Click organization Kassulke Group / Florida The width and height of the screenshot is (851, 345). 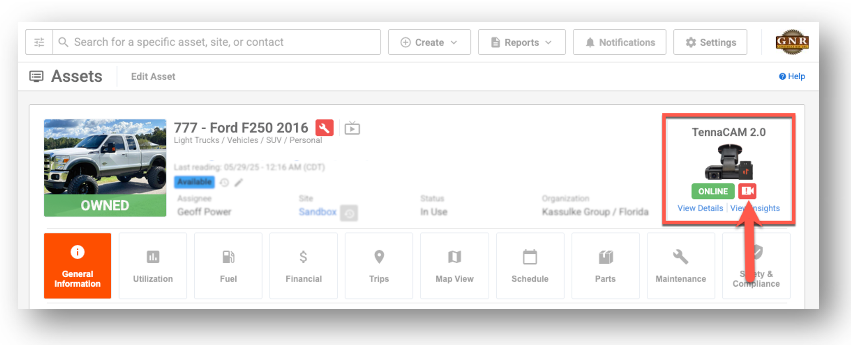pyautogui.click(x=595, y=212)
